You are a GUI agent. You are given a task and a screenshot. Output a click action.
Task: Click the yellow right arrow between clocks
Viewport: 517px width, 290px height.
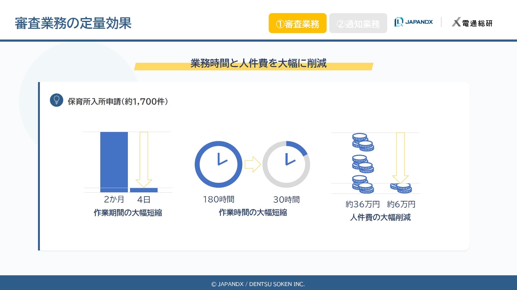click(252, 164)
